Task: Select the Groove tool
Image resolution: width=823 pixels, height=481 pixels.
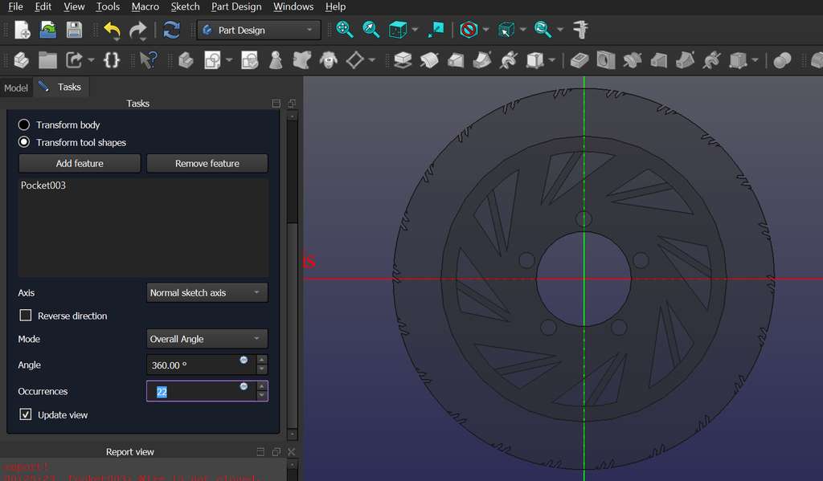Action: coord(633,60)
